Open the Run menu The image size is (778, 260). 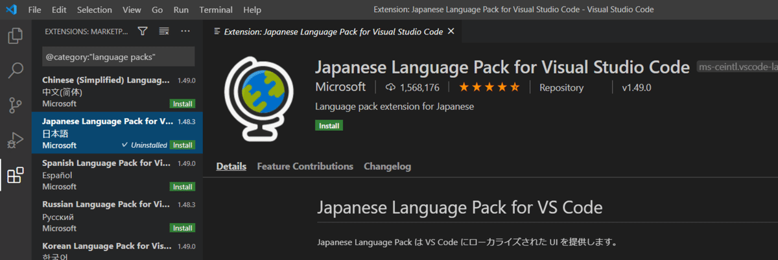(x=182, y=10)
